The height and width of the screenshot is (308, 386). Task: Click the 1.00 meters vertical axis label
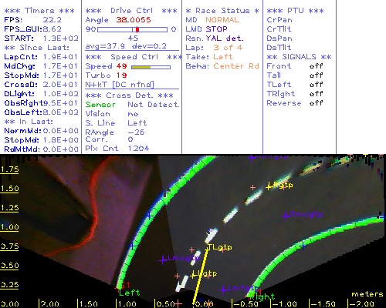click(9, 227)
